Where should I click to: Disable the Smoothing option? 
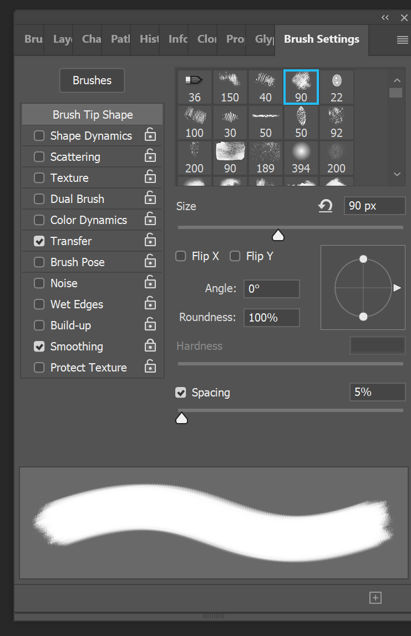(39, 346)
